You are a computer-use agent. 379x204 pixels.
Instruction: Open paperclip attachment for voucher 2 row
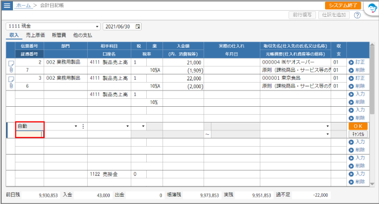point(11,70)
